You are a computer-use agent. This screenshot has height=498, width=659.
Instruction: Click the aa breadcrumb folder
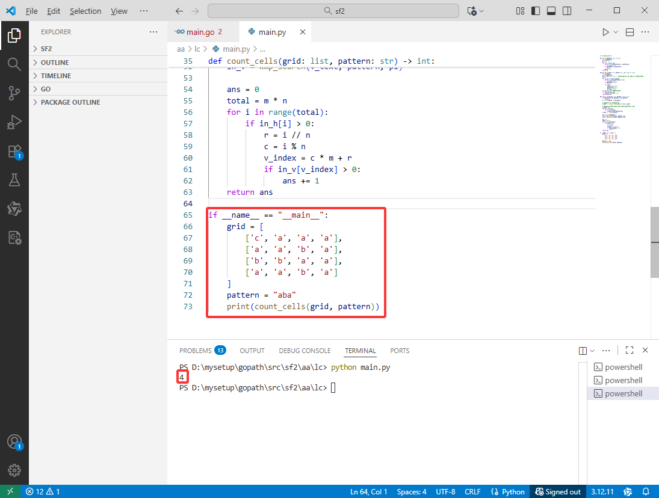point(181,49)
